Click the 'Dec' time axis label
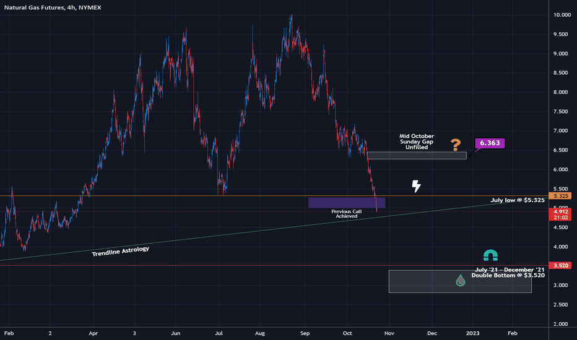 [x=432, y=333]
